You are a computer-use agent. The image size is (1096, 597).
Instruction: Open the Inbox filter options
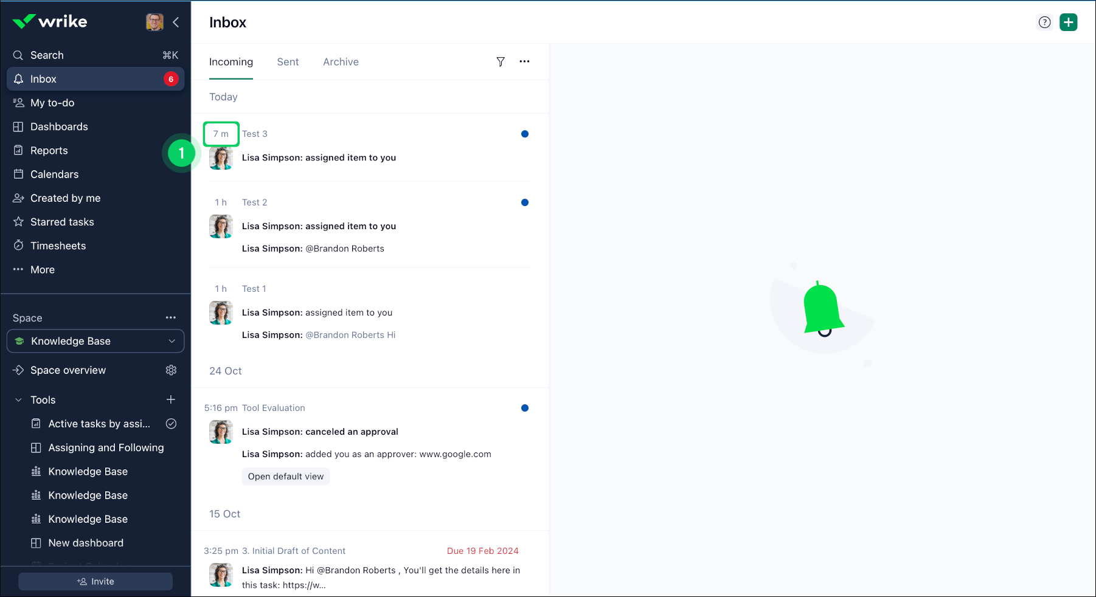[501, 61]
